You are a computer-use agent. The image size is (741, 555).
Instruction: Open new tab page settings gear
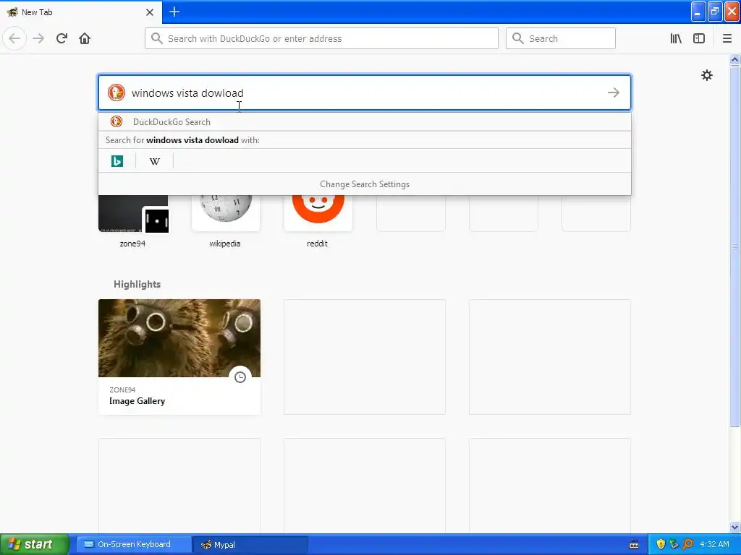[706, 75]
